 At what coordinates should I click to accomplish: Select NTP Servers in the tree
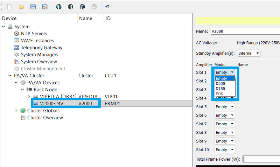point(34,34)
